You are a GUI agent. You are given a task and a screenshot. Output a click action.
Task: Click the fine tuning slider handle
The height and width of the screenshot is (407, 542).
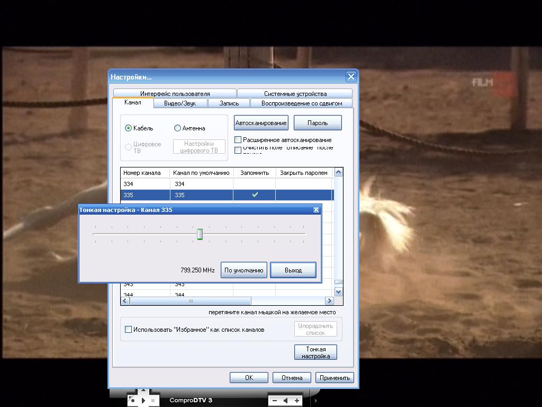200,234
